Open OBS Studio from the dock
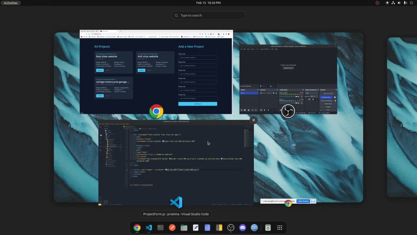417x235 pixels. 231,228
